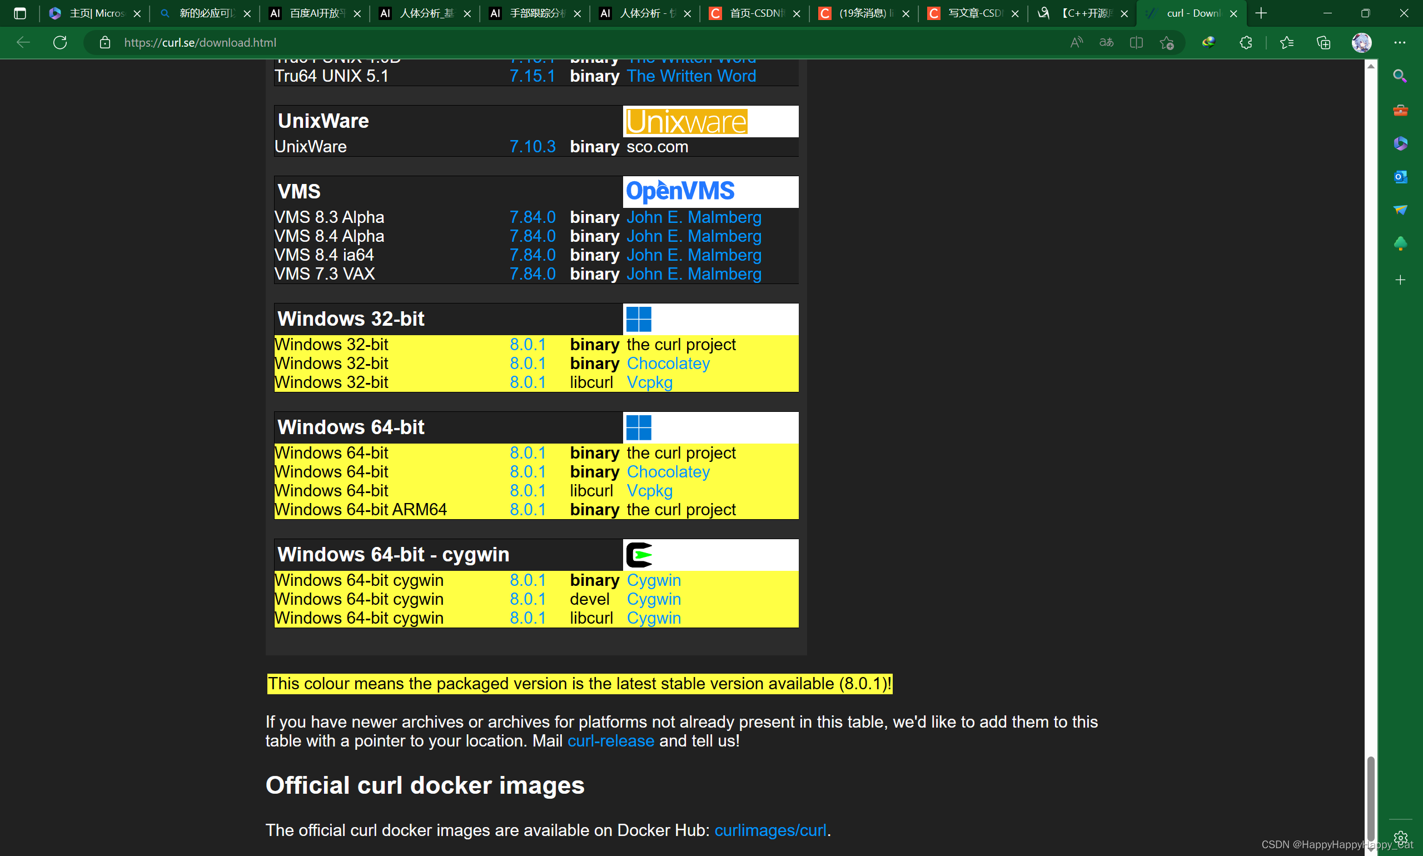Click the address bar showing curl.se/download.html
Screen dimensions: 1423x856
coord(200,42)
